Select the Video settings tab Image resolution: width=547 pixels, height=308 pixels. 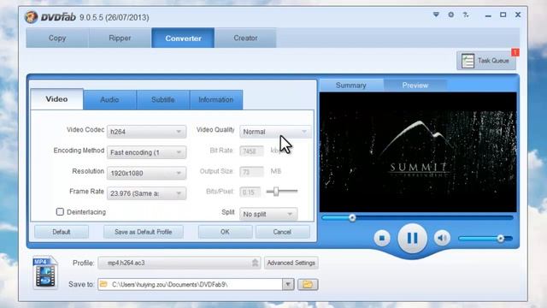[56, 99]
